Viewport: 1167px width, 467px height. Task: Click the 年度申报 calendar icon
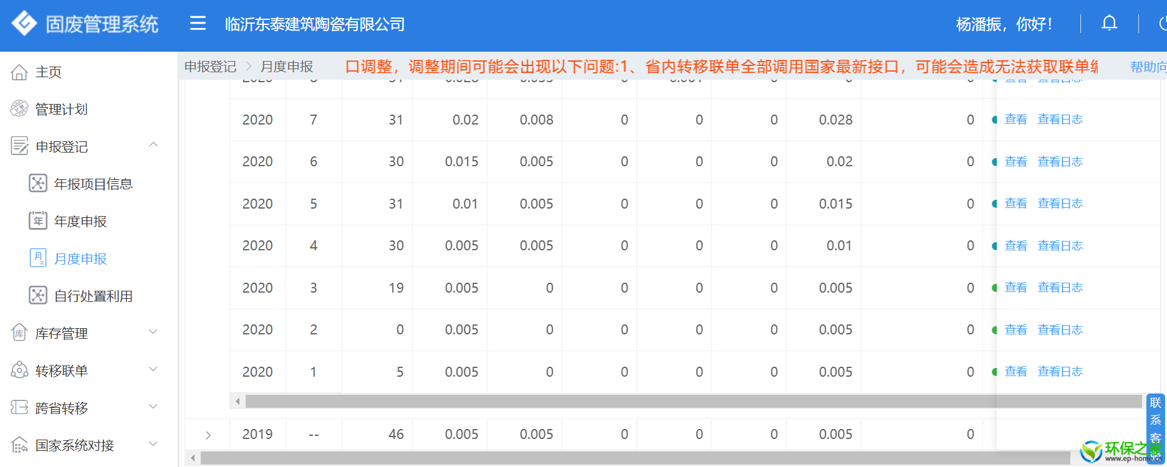pyautogui.click(x=38, y=221)
